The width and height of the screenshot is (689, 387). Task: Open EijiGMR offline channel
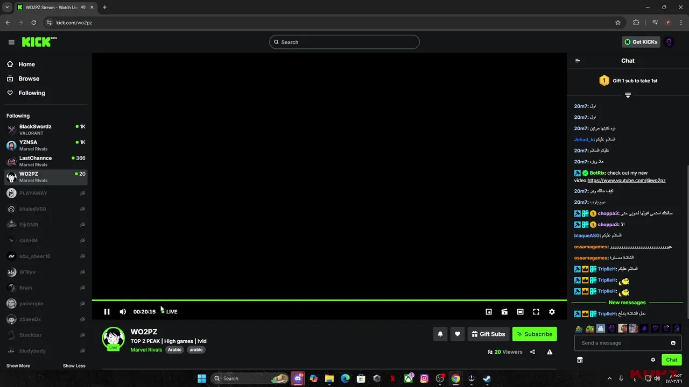click(x=46, y=225)
